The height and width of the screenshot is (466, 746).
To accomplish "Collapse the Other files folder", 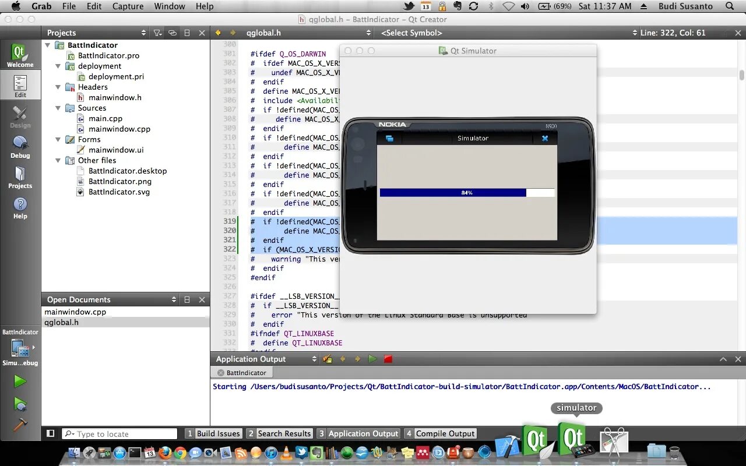I will click(58, 160).
